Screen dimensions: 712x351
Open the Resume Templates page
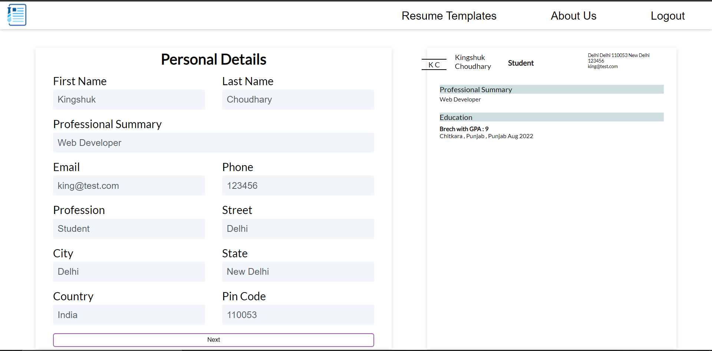coord(449,16)
